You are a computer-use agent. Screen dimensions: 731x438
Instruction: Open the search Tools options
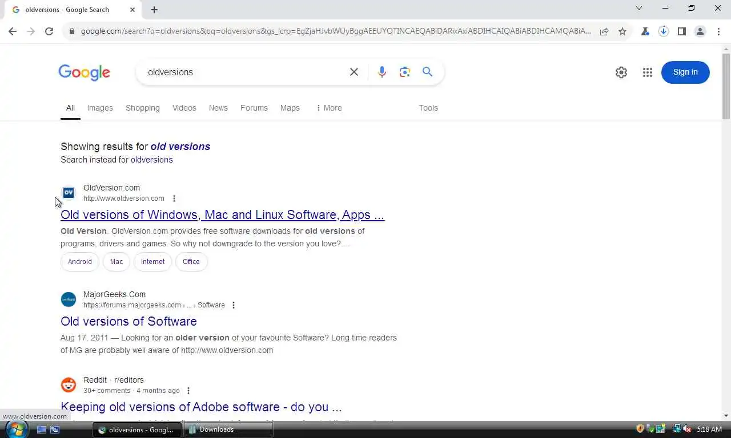tap(428, 108)
